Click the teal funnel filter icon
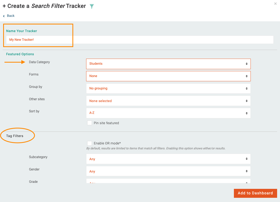 pos(92,6)
